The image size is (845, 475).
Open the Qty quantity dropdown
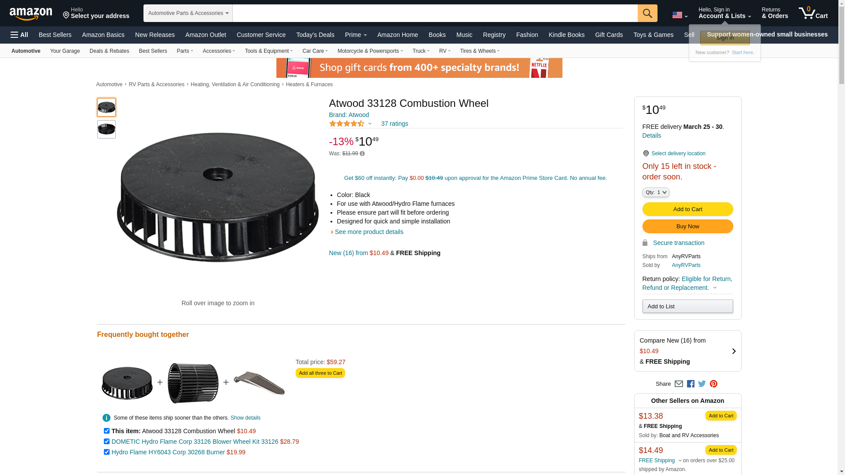click(656, 192)
